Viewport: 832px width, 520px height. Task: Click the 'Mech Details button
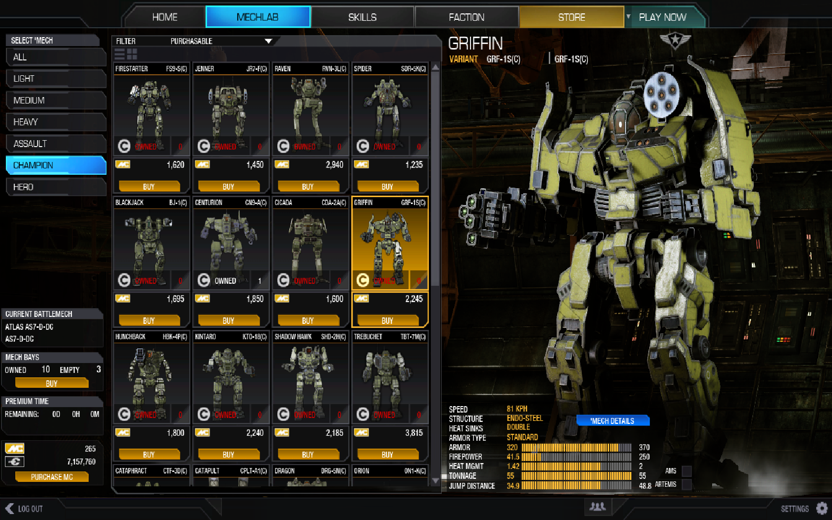[612, 421]
